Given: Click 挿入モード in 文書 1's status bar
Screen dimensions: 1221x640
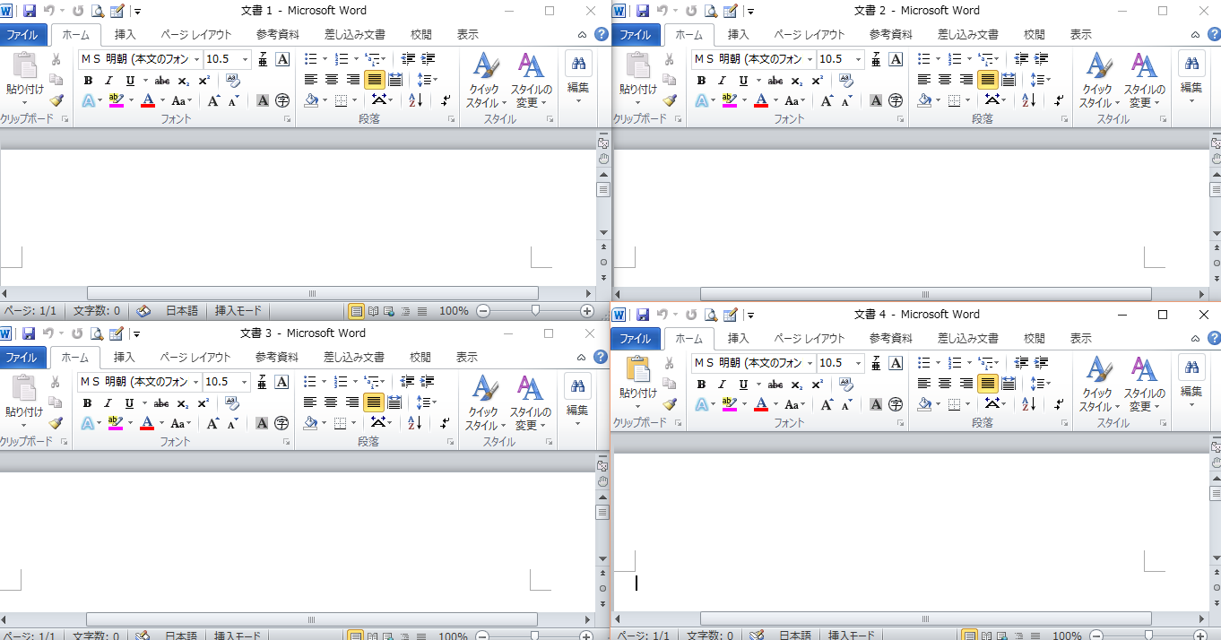Looking at the screenshot, I should (238, 311).
